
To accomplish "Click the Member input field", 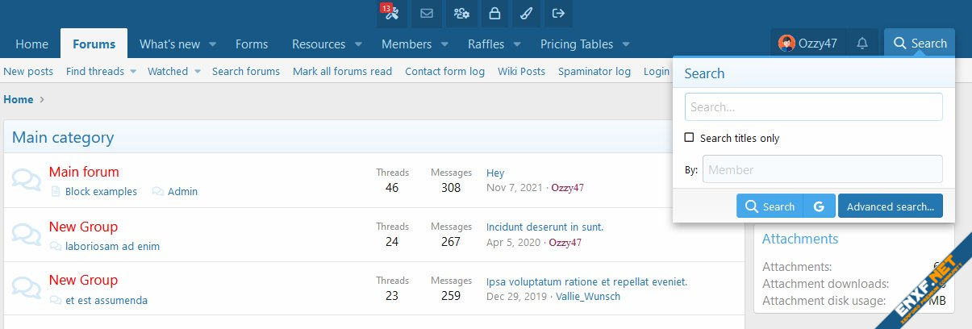I will [x=822, y=169].
